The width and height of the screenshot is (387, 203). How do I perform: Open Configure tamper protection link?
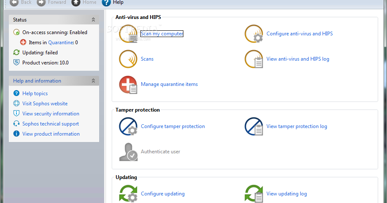click(x=173, y=126)
